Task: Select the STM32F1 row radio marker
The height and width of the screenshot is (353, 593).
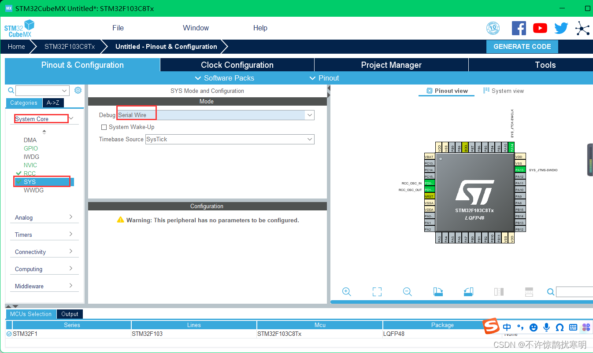Action: pos(9,334)
